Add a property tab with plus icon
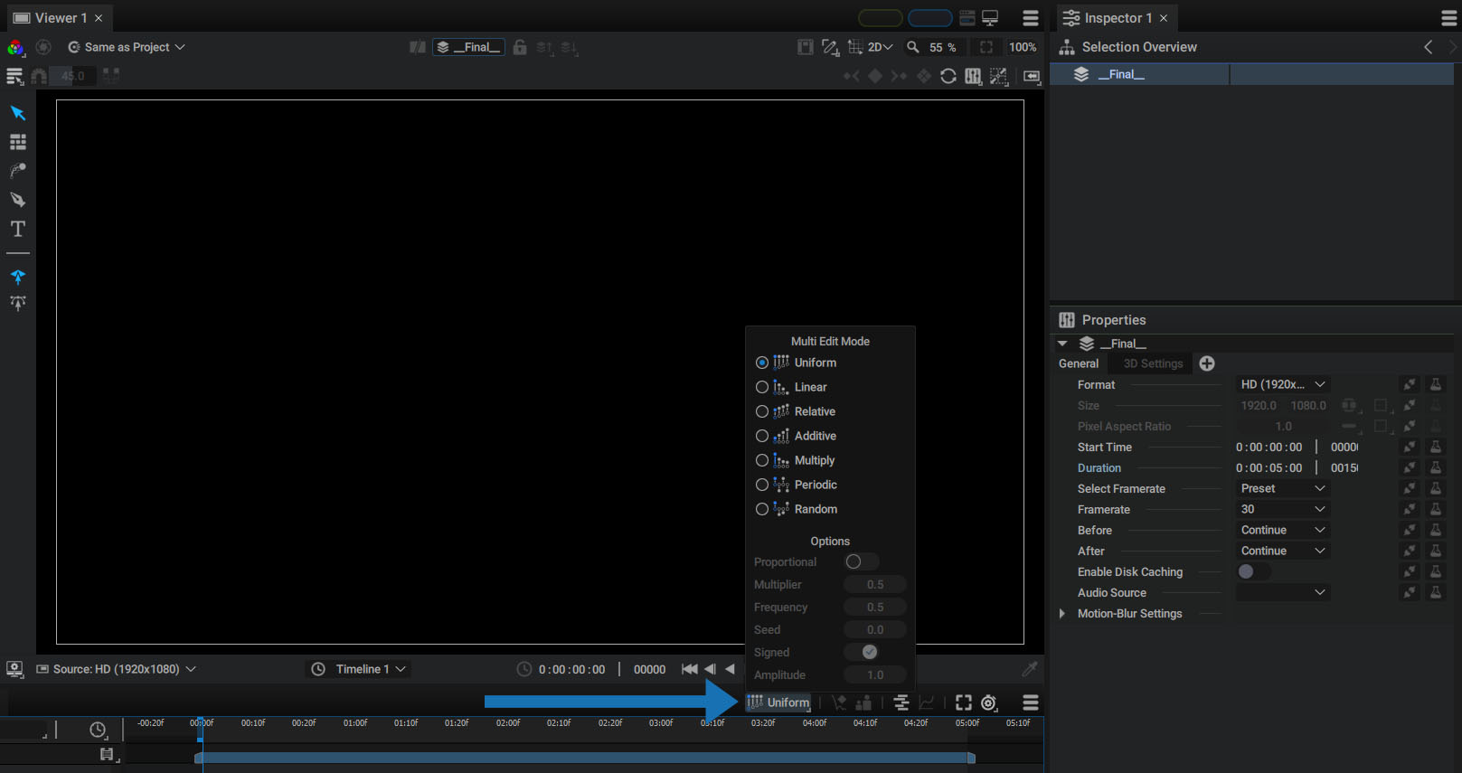 click(x=1207, y=363)
